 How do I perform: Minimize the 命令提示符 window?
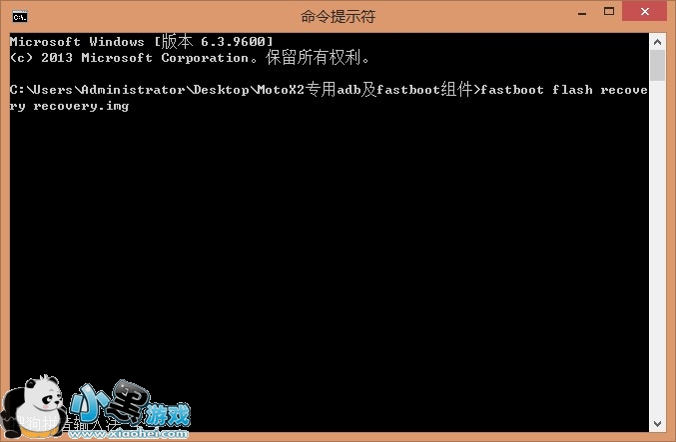click(582, 13)
